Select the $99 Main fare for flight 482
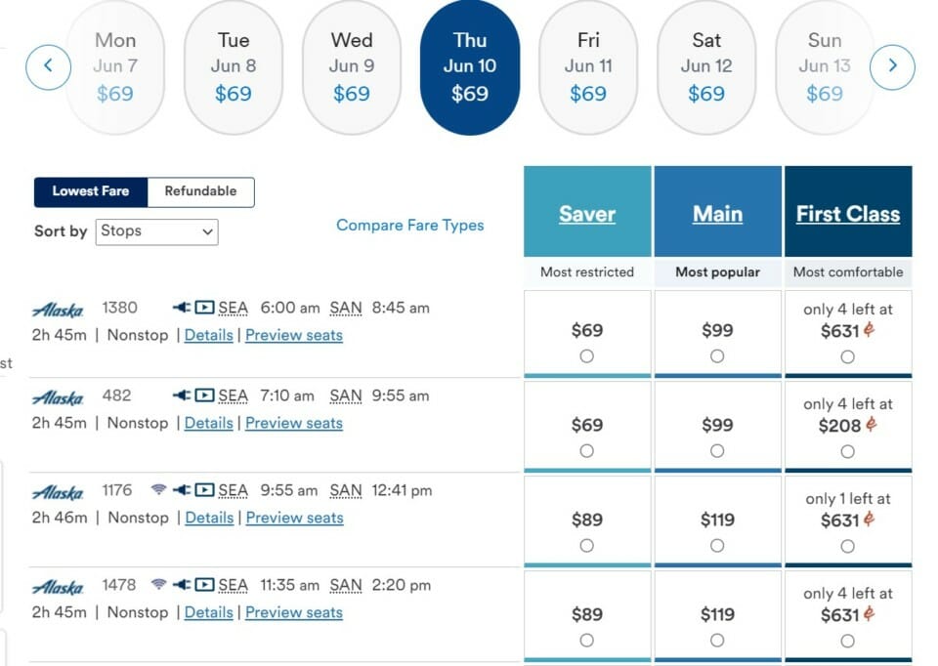 tap(718, 451)
